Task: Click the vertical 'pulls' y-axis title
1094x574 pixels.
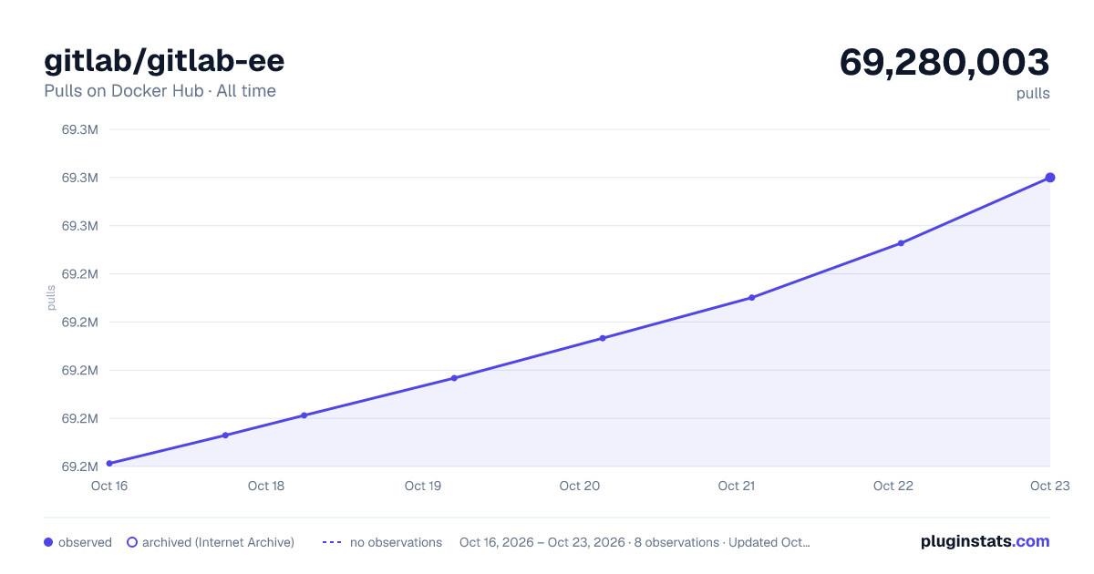Action: click(52, 297)
